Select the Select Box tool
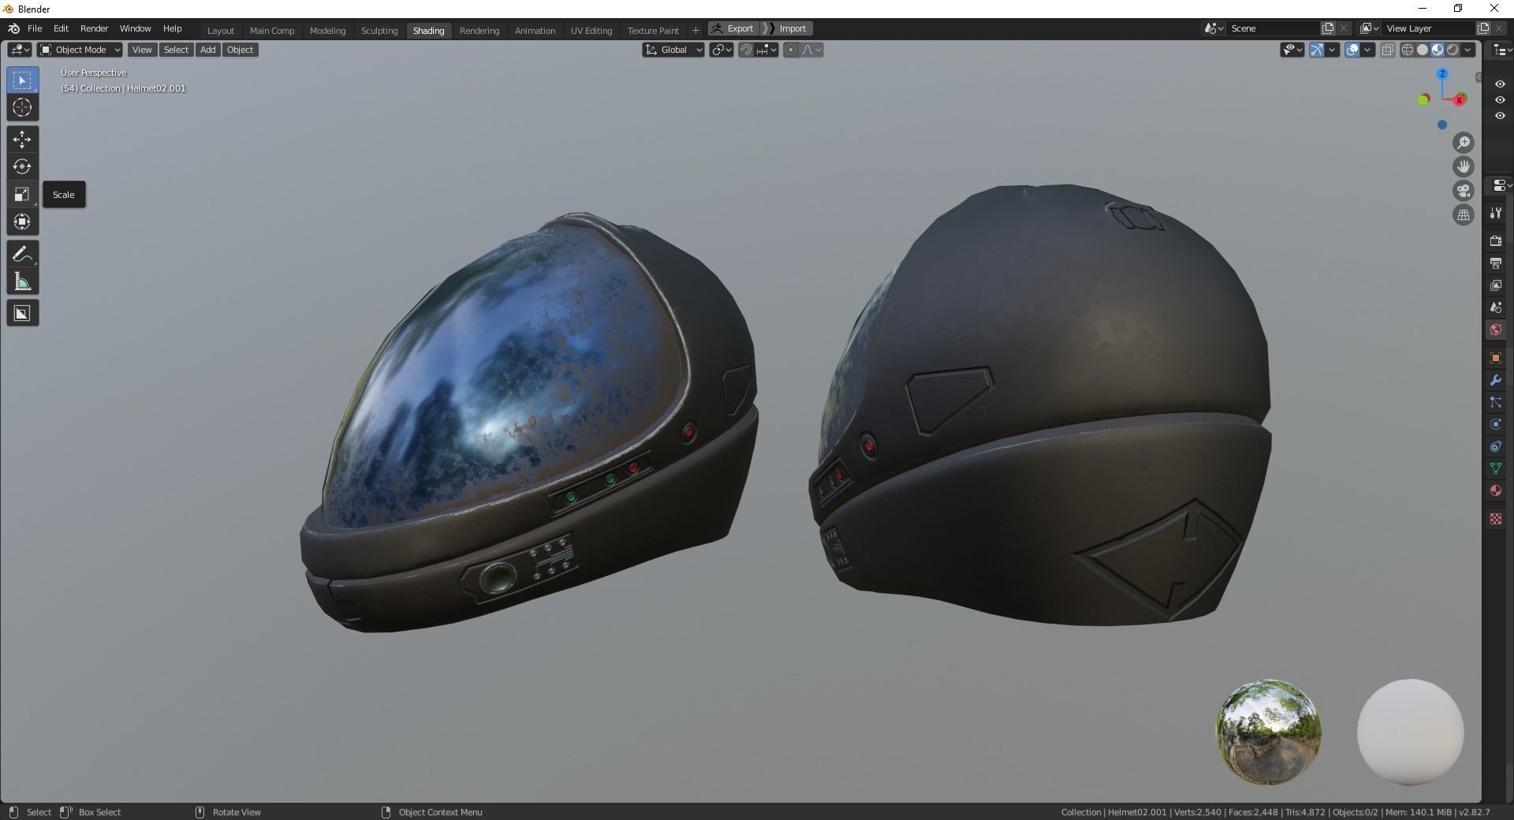The height and width of the screenshot is (820, 1514). [x=22, y=80]
